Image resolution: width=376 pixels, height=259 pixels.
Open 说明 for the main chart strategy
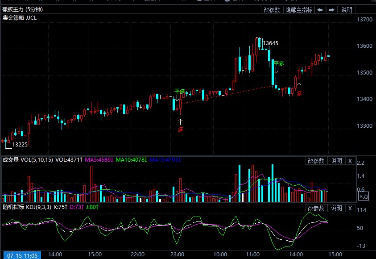(347, 10)
